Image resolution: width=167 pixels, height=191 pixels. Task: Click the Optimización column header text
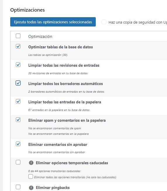40,36
